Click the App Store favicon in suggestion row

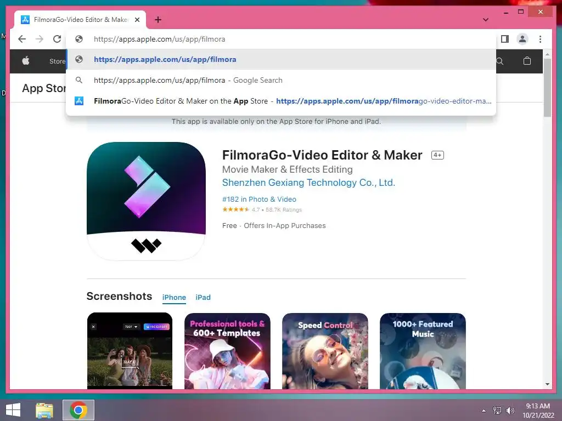click(79, 101)
